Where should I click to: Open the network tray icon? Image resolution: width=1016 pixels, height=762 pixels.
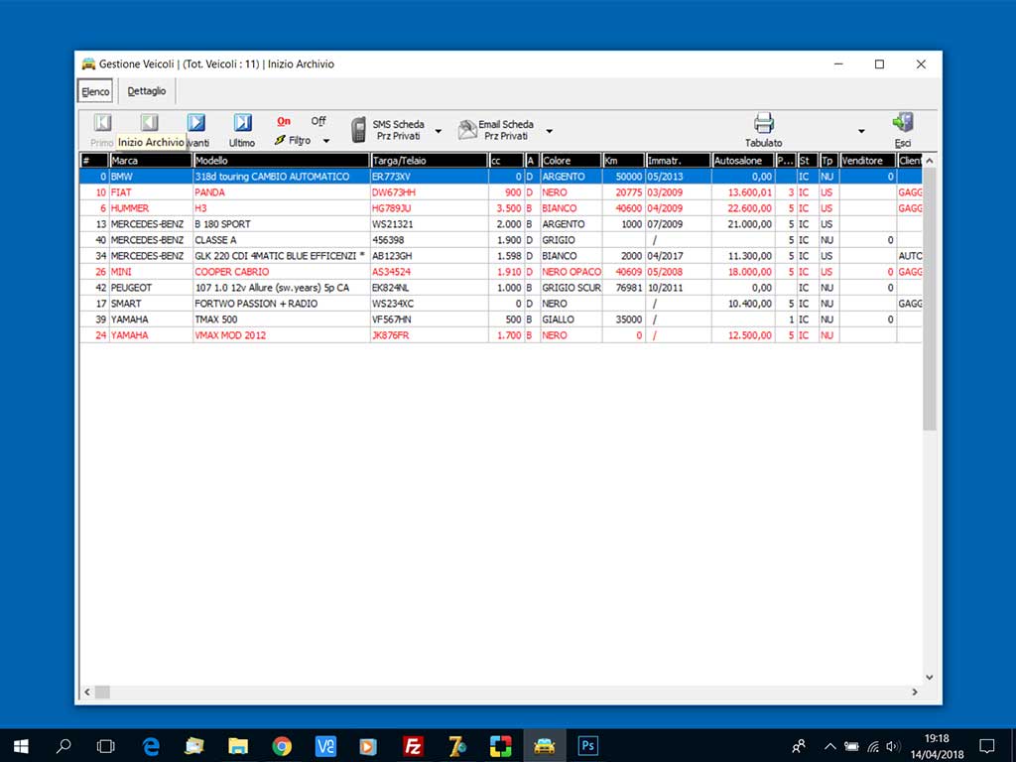873,746
